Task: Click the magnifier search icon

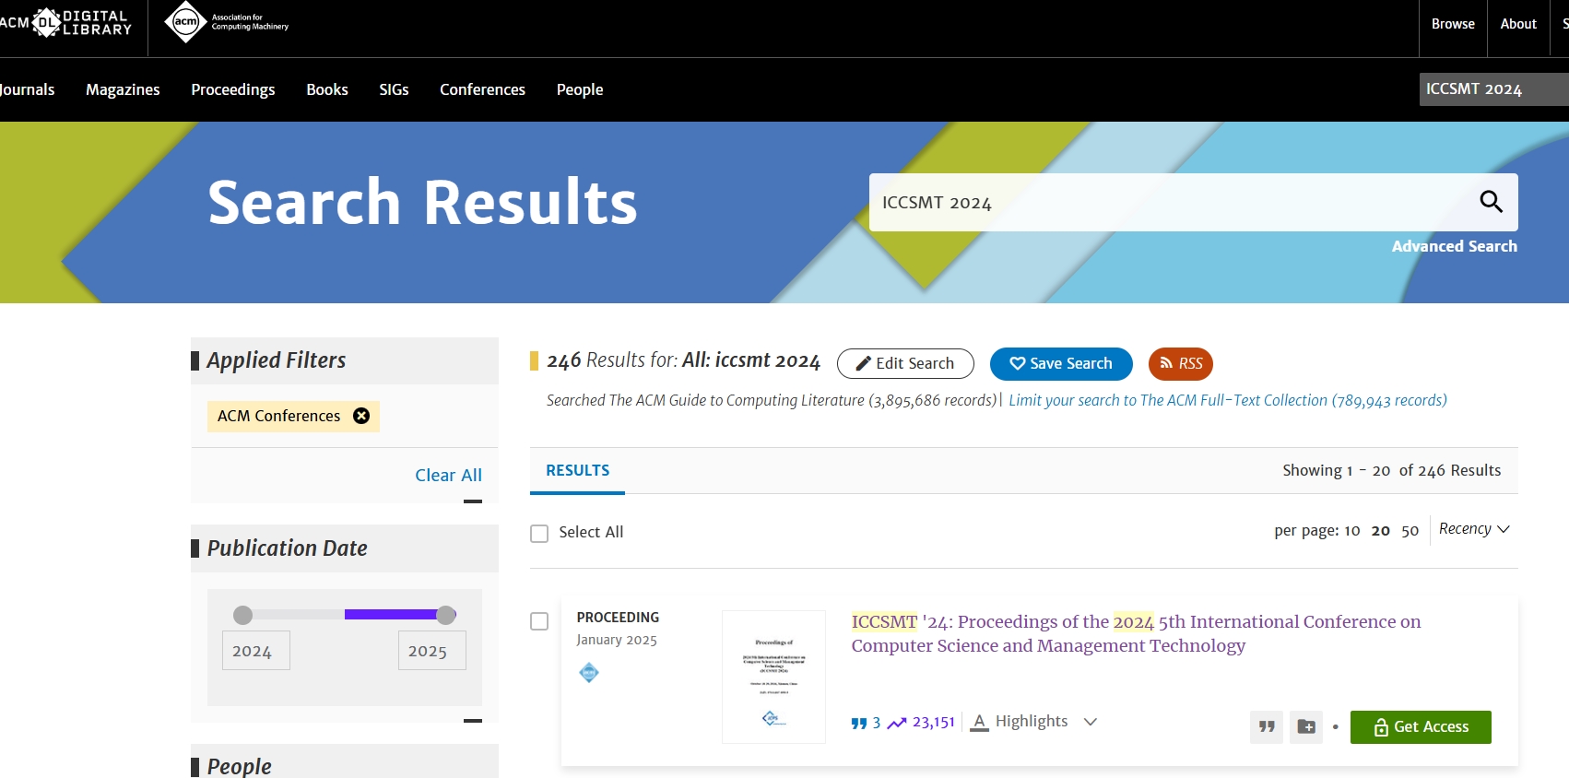Action: (1491, 202)
